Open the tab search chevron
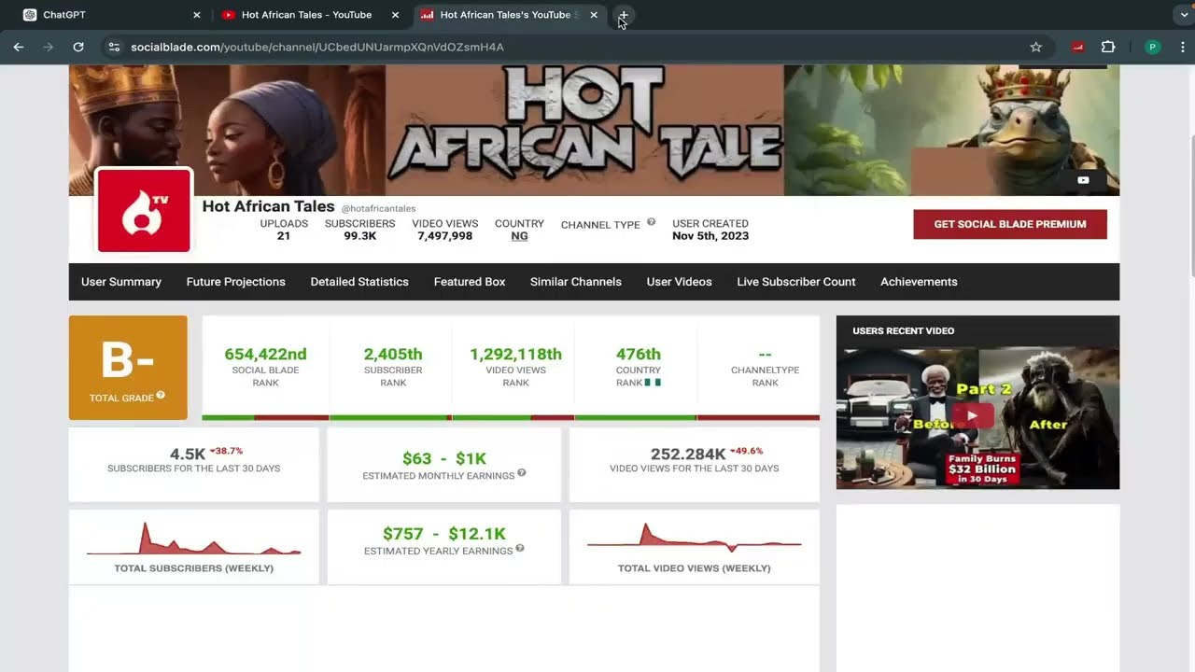The height and width of the screenshot is (672, 1195). click(x=1184, y=15)
